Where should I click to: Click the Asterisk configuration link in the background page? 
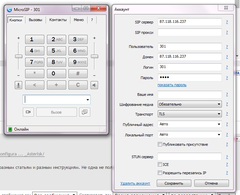pyautogui.click(x=22, y=154)
